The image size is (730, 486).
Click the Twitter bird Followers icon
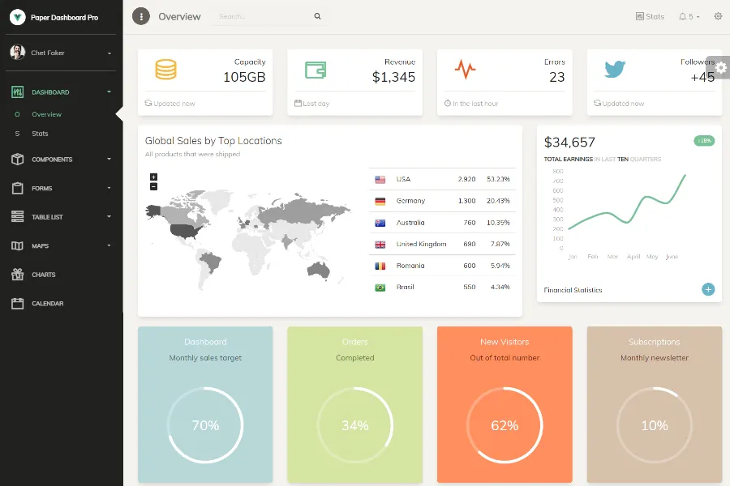click(615, 70)
